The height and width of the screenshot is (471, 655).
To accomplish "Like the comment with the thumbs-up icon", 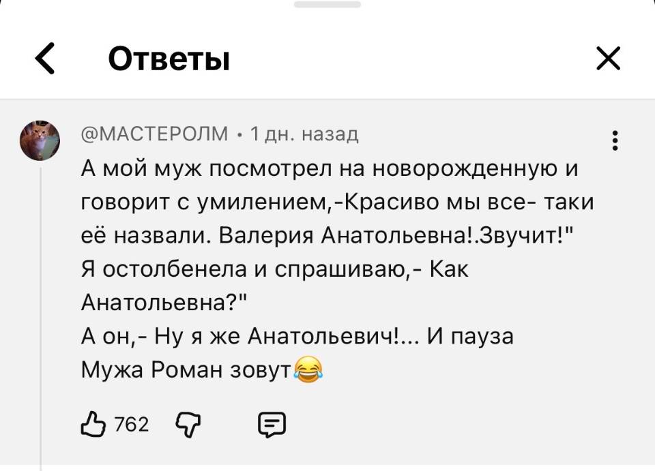I will click(96, 424).
